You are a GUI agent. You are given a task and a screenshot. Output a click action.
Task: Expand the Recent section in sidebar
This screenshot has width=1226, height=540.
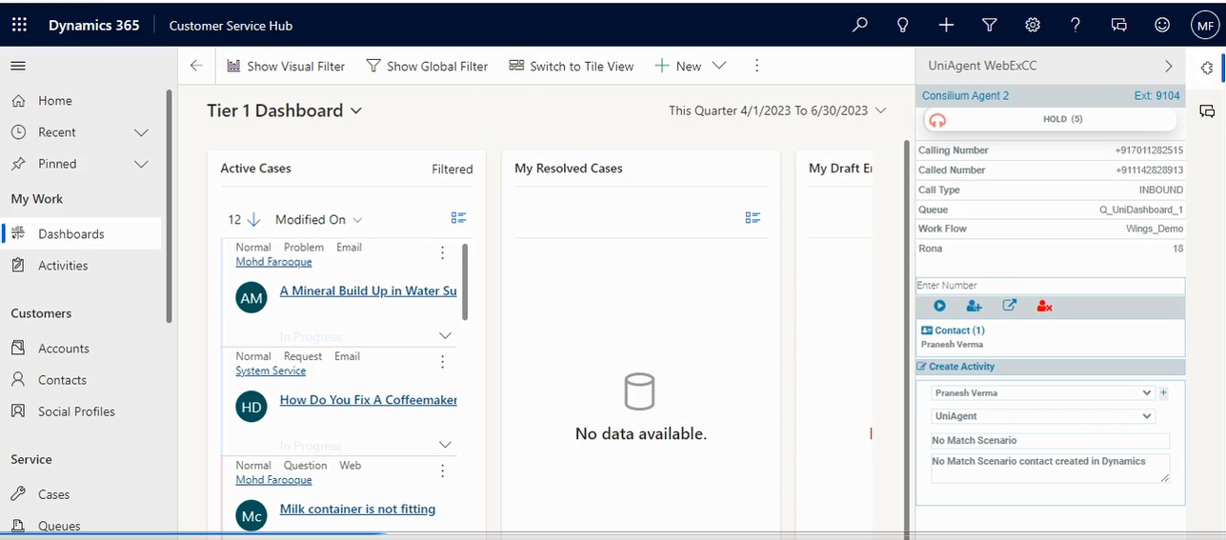click(141, 132)
